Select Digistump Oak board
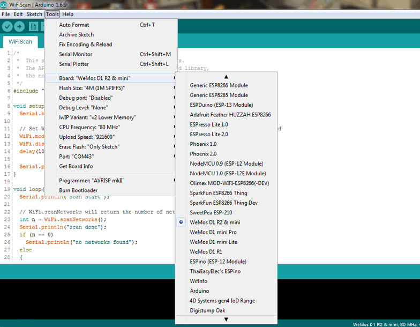The height and width of the screenshot is (327, 420). click(226, 310)
